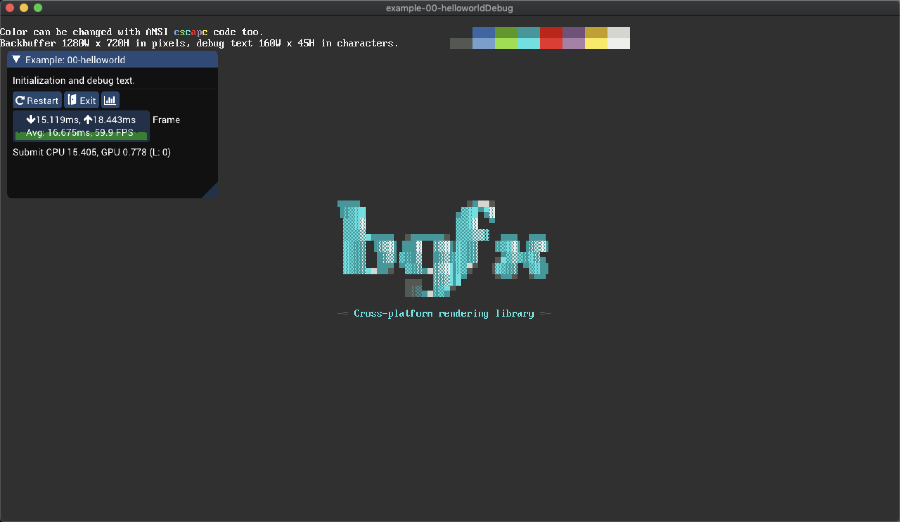
Task: Click the light green swatch in the bottom row
Action: pos(507,45)
